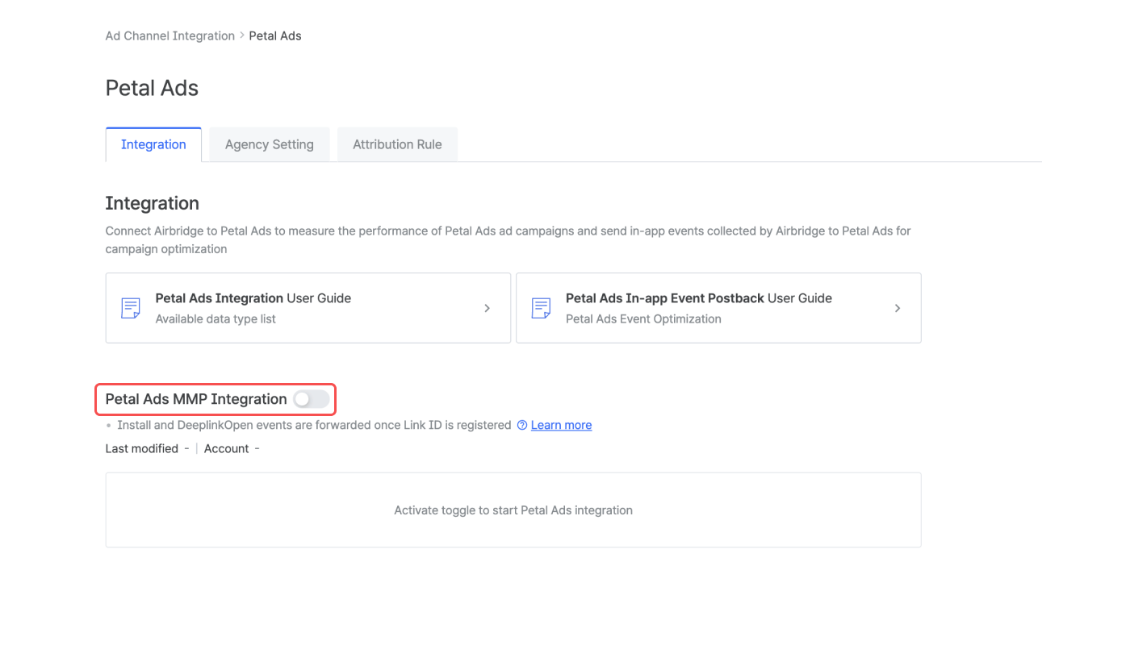Go to Ad Channel Integration breadcrumb

pos(170,35)
